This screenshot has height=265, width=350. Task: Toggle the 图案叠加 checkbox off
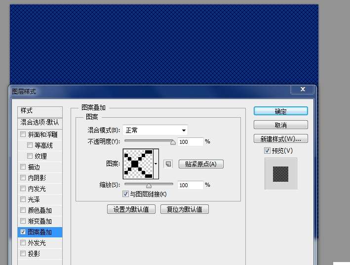pyautogui.click(x=23, y=232)
